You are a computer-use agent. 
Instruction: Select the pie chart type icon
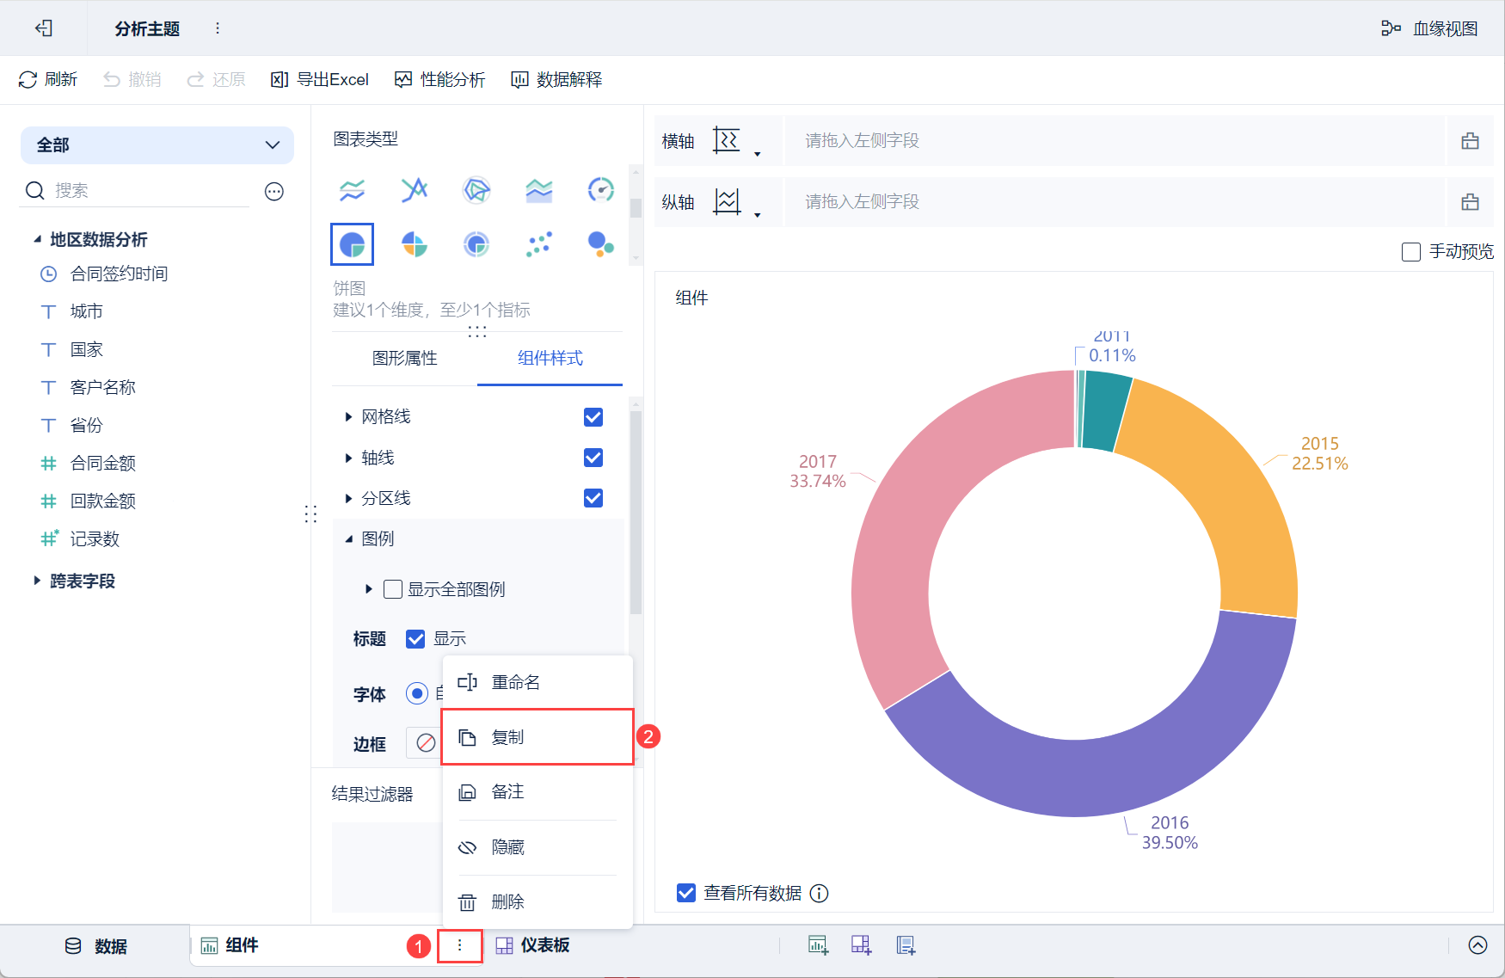pos(352,244)
